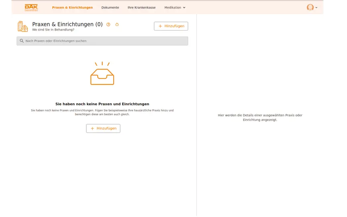Go to the Dokumente nav item
The height and width of the screenshot is (217, 347).
click(110, 8)
